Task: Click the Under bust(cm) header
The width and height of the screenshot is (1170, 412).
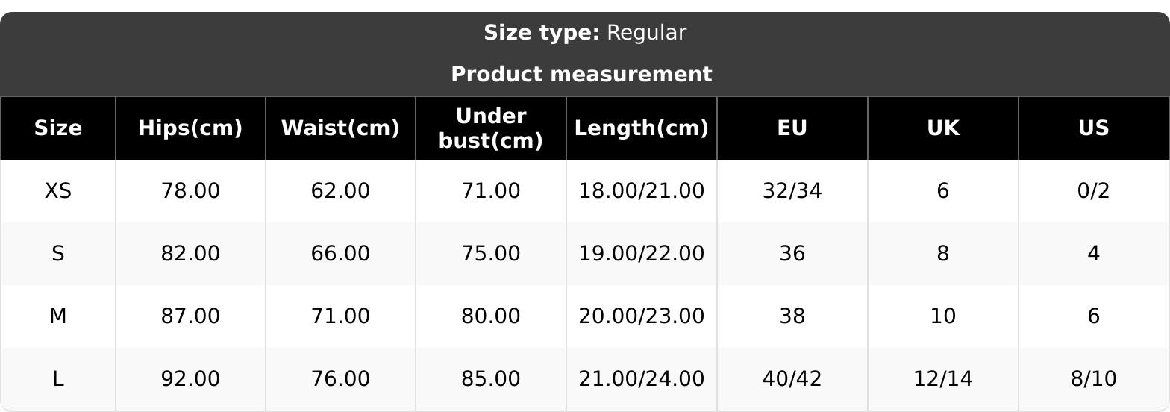Action: (x=491, y=128)
